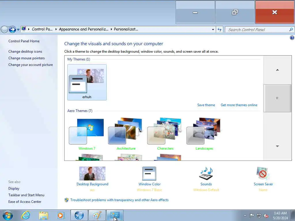Open Control Panel Home
295x221 pixels.
tap(24, 41)
